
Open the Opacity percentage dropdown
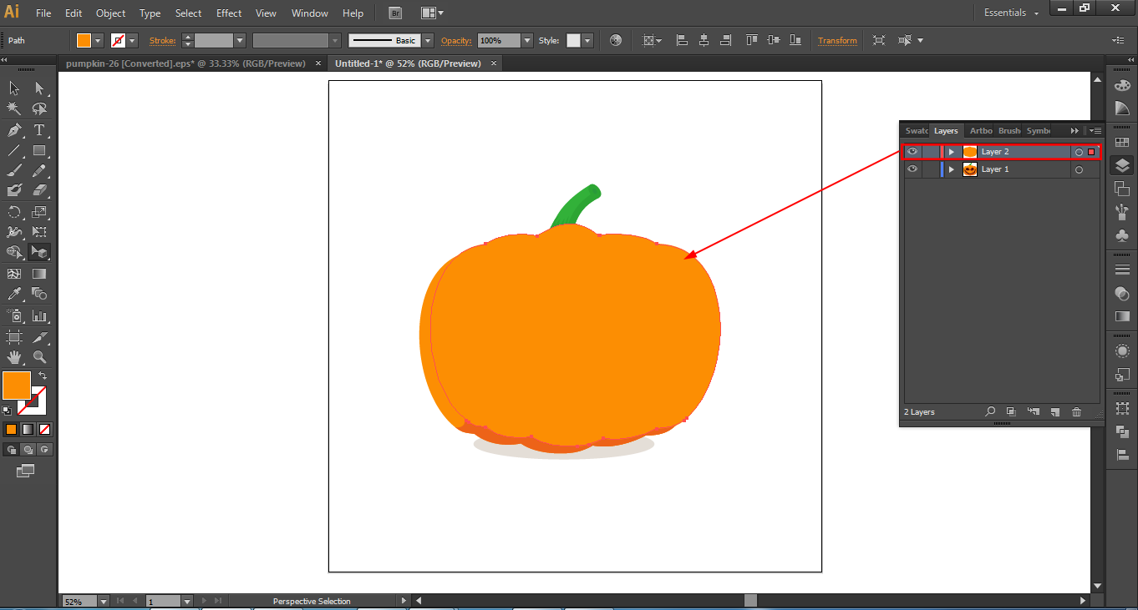click(527, 41)
